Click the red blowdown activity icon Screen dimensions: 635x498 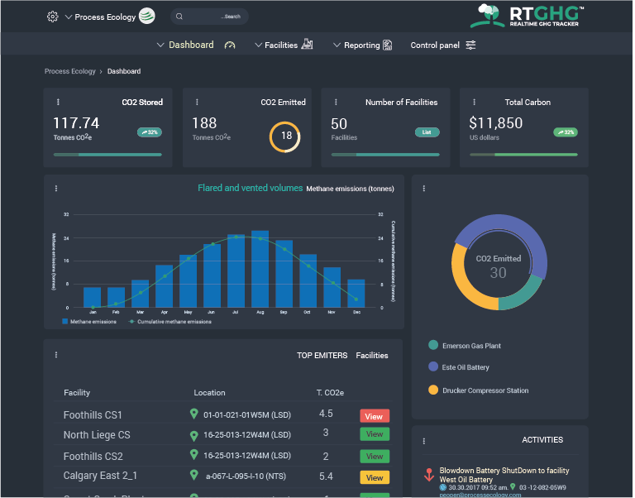(429, 475)
